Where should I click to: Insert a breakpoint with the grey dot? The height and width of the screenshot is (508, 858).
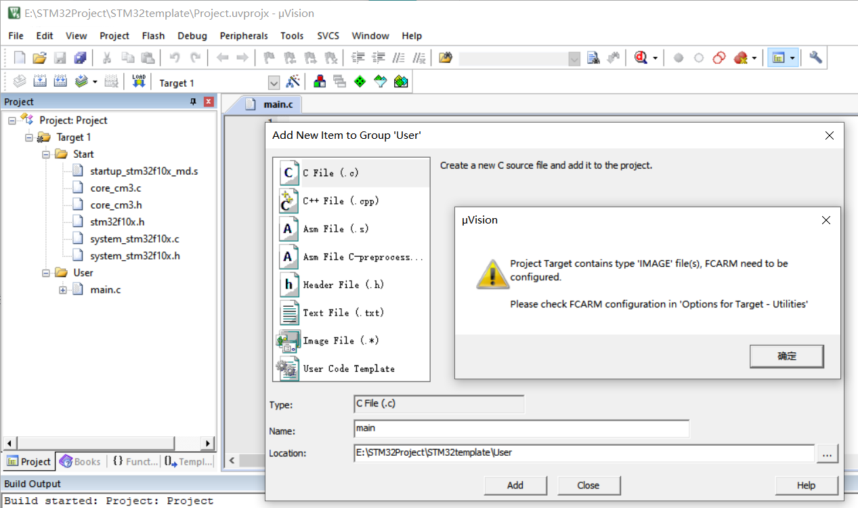679,58
